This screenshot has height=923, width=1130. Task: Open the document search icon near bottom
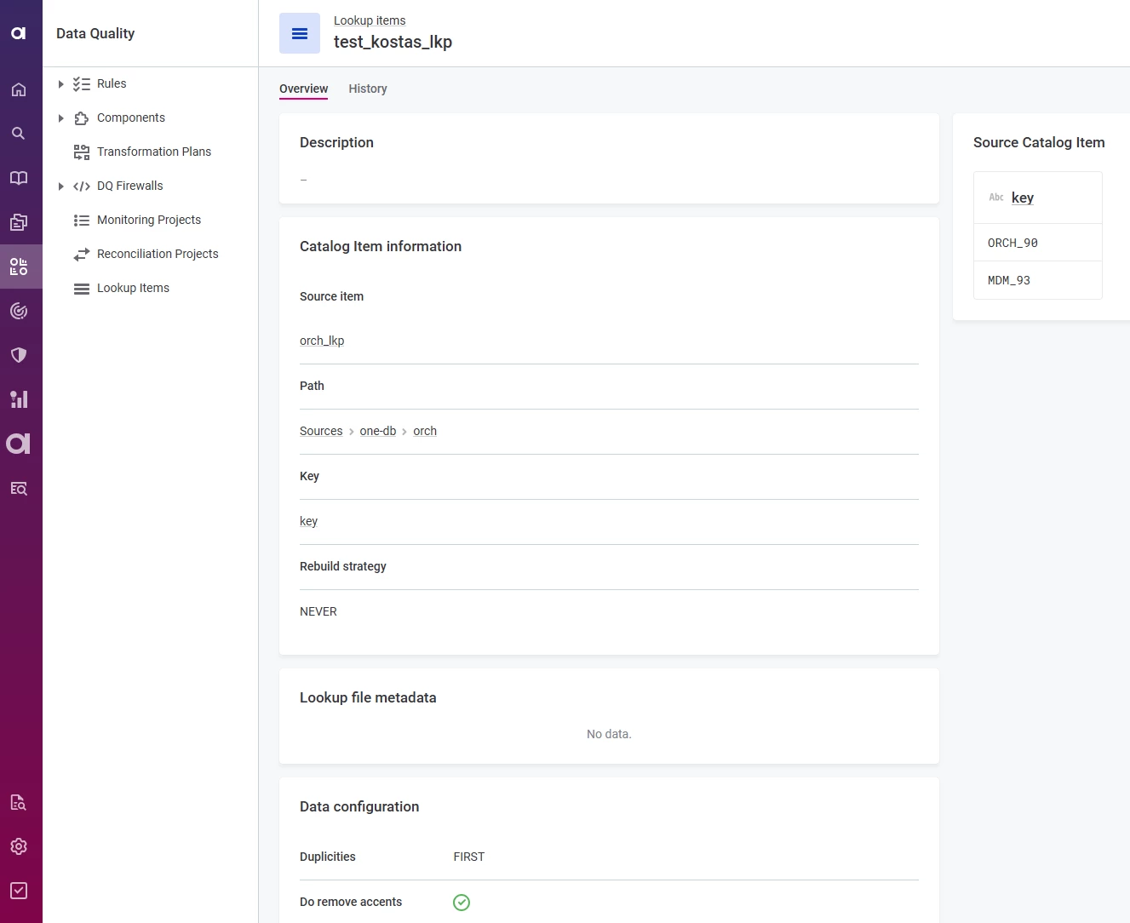click(x=19, y=802)
